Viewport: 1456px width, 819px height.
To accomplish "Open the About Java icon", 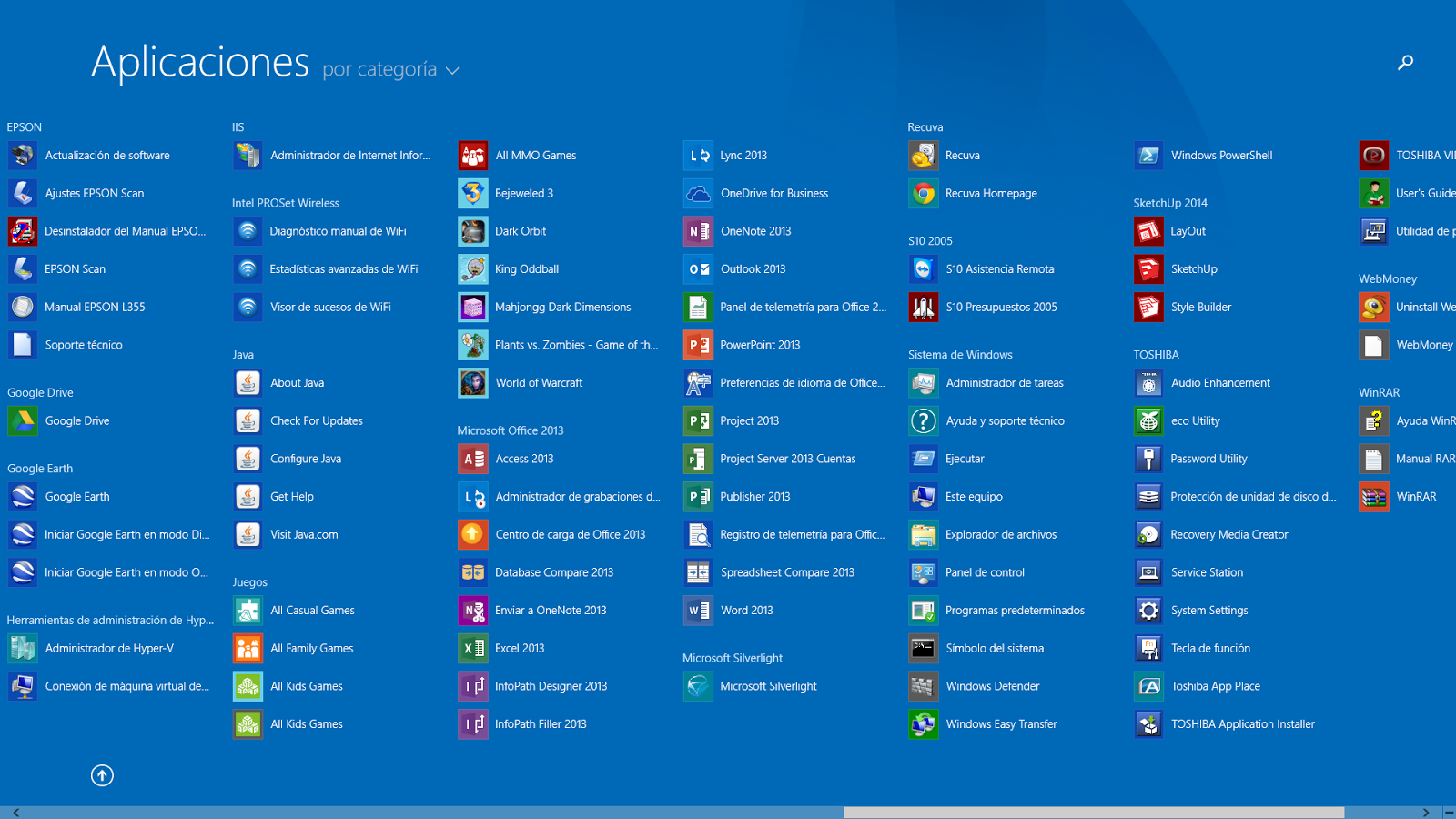I will coord(248,383).
